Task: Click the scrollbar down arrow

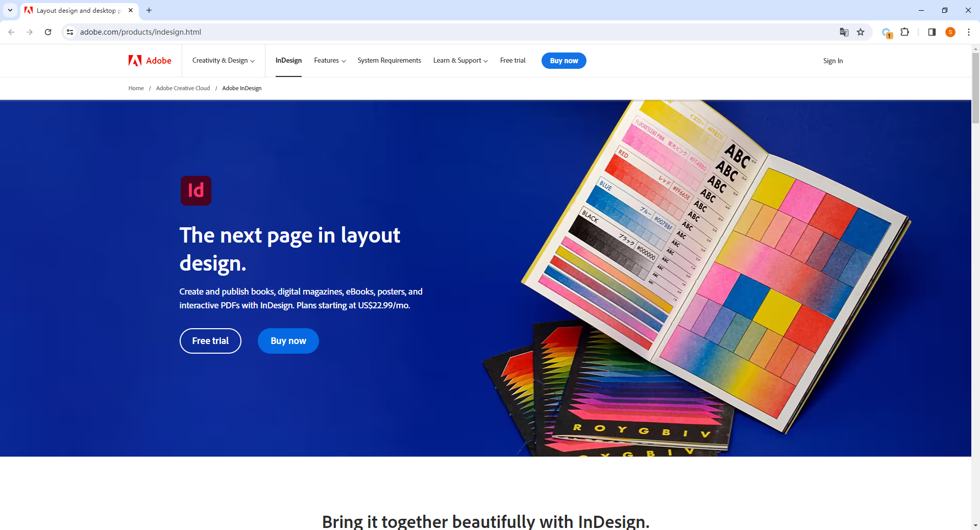Action: tap(975, 525)
